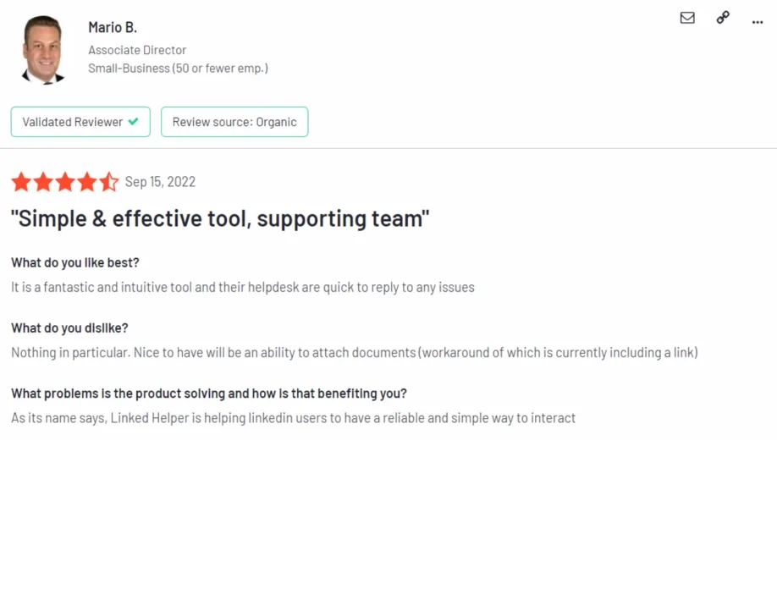Open the "Simple & effective tool" review title
777x600 pixels.
220,219
